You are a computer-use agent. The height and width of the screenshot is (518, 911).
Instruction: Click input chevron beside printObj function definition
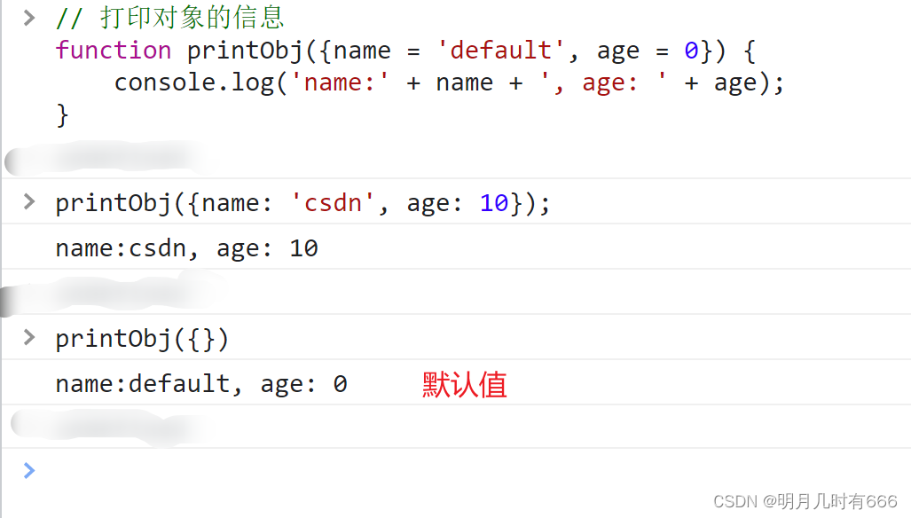point(29,18)
